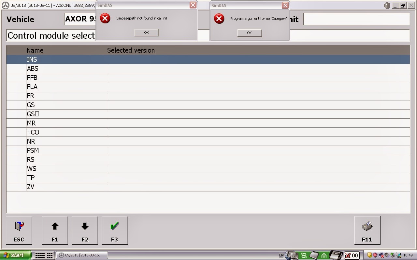Click the tablet device icon in taskbar
Image resolution: width=417 pixels, height=260 pixels.
(x=314, y=255)
